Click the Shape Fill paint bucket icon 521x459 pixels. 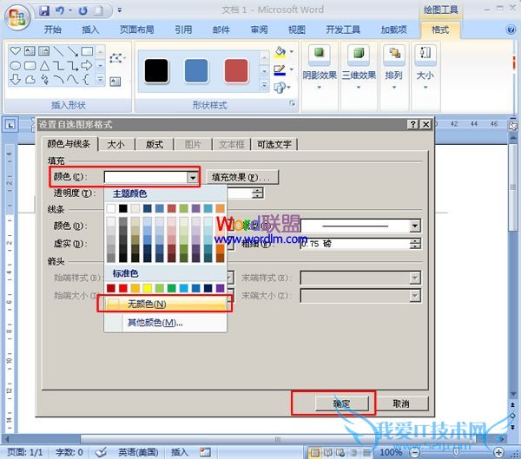(280, 52)
